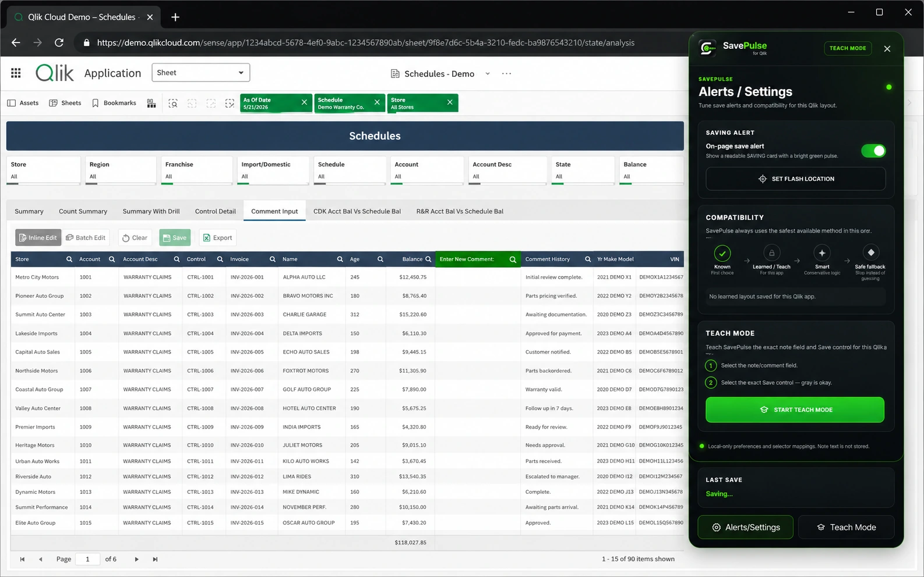Jump to the last page

(x=155, y=560)
